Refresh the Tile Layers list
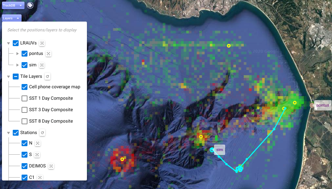Image resolution: width=332 pixels, height=189 pixels. pyautogui.click(x=47, y=77)
